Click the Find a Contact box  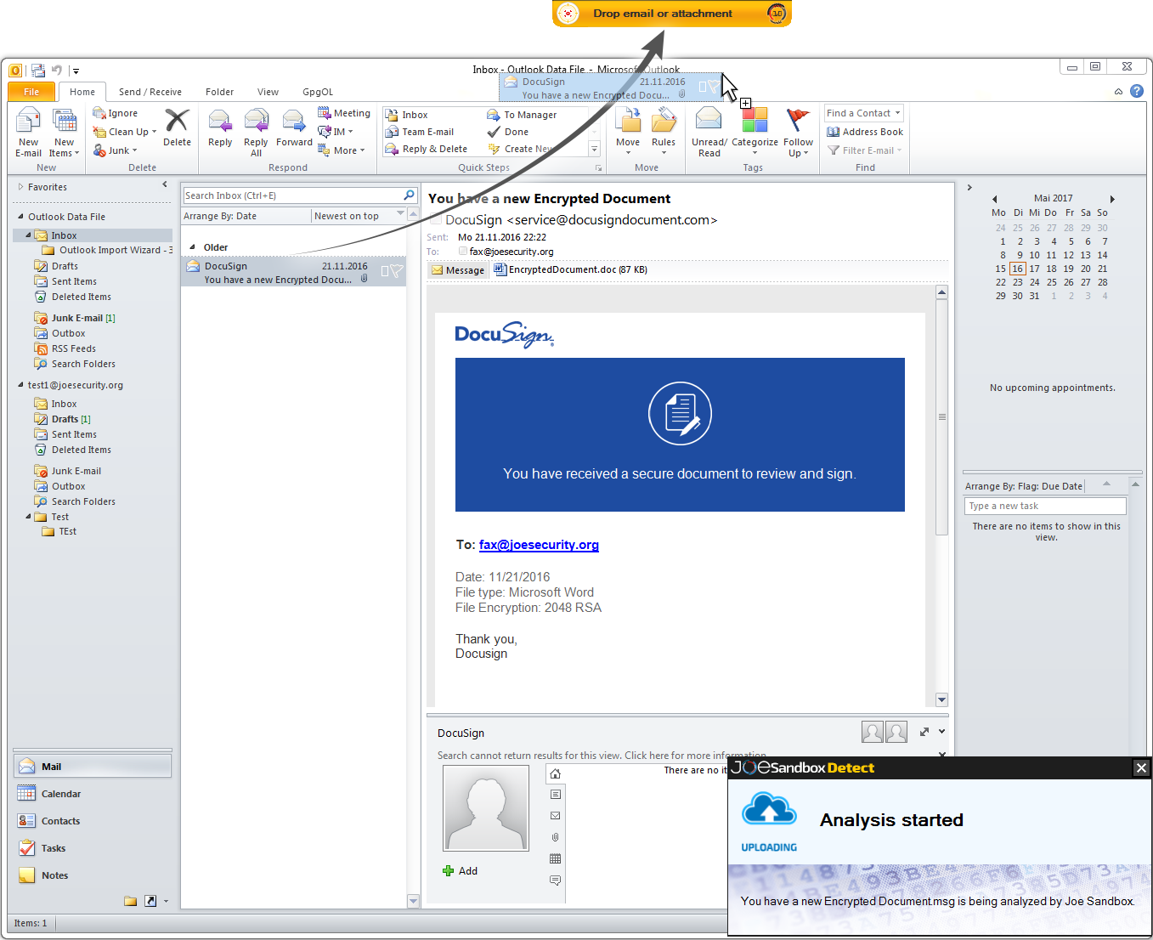[864, 113]
